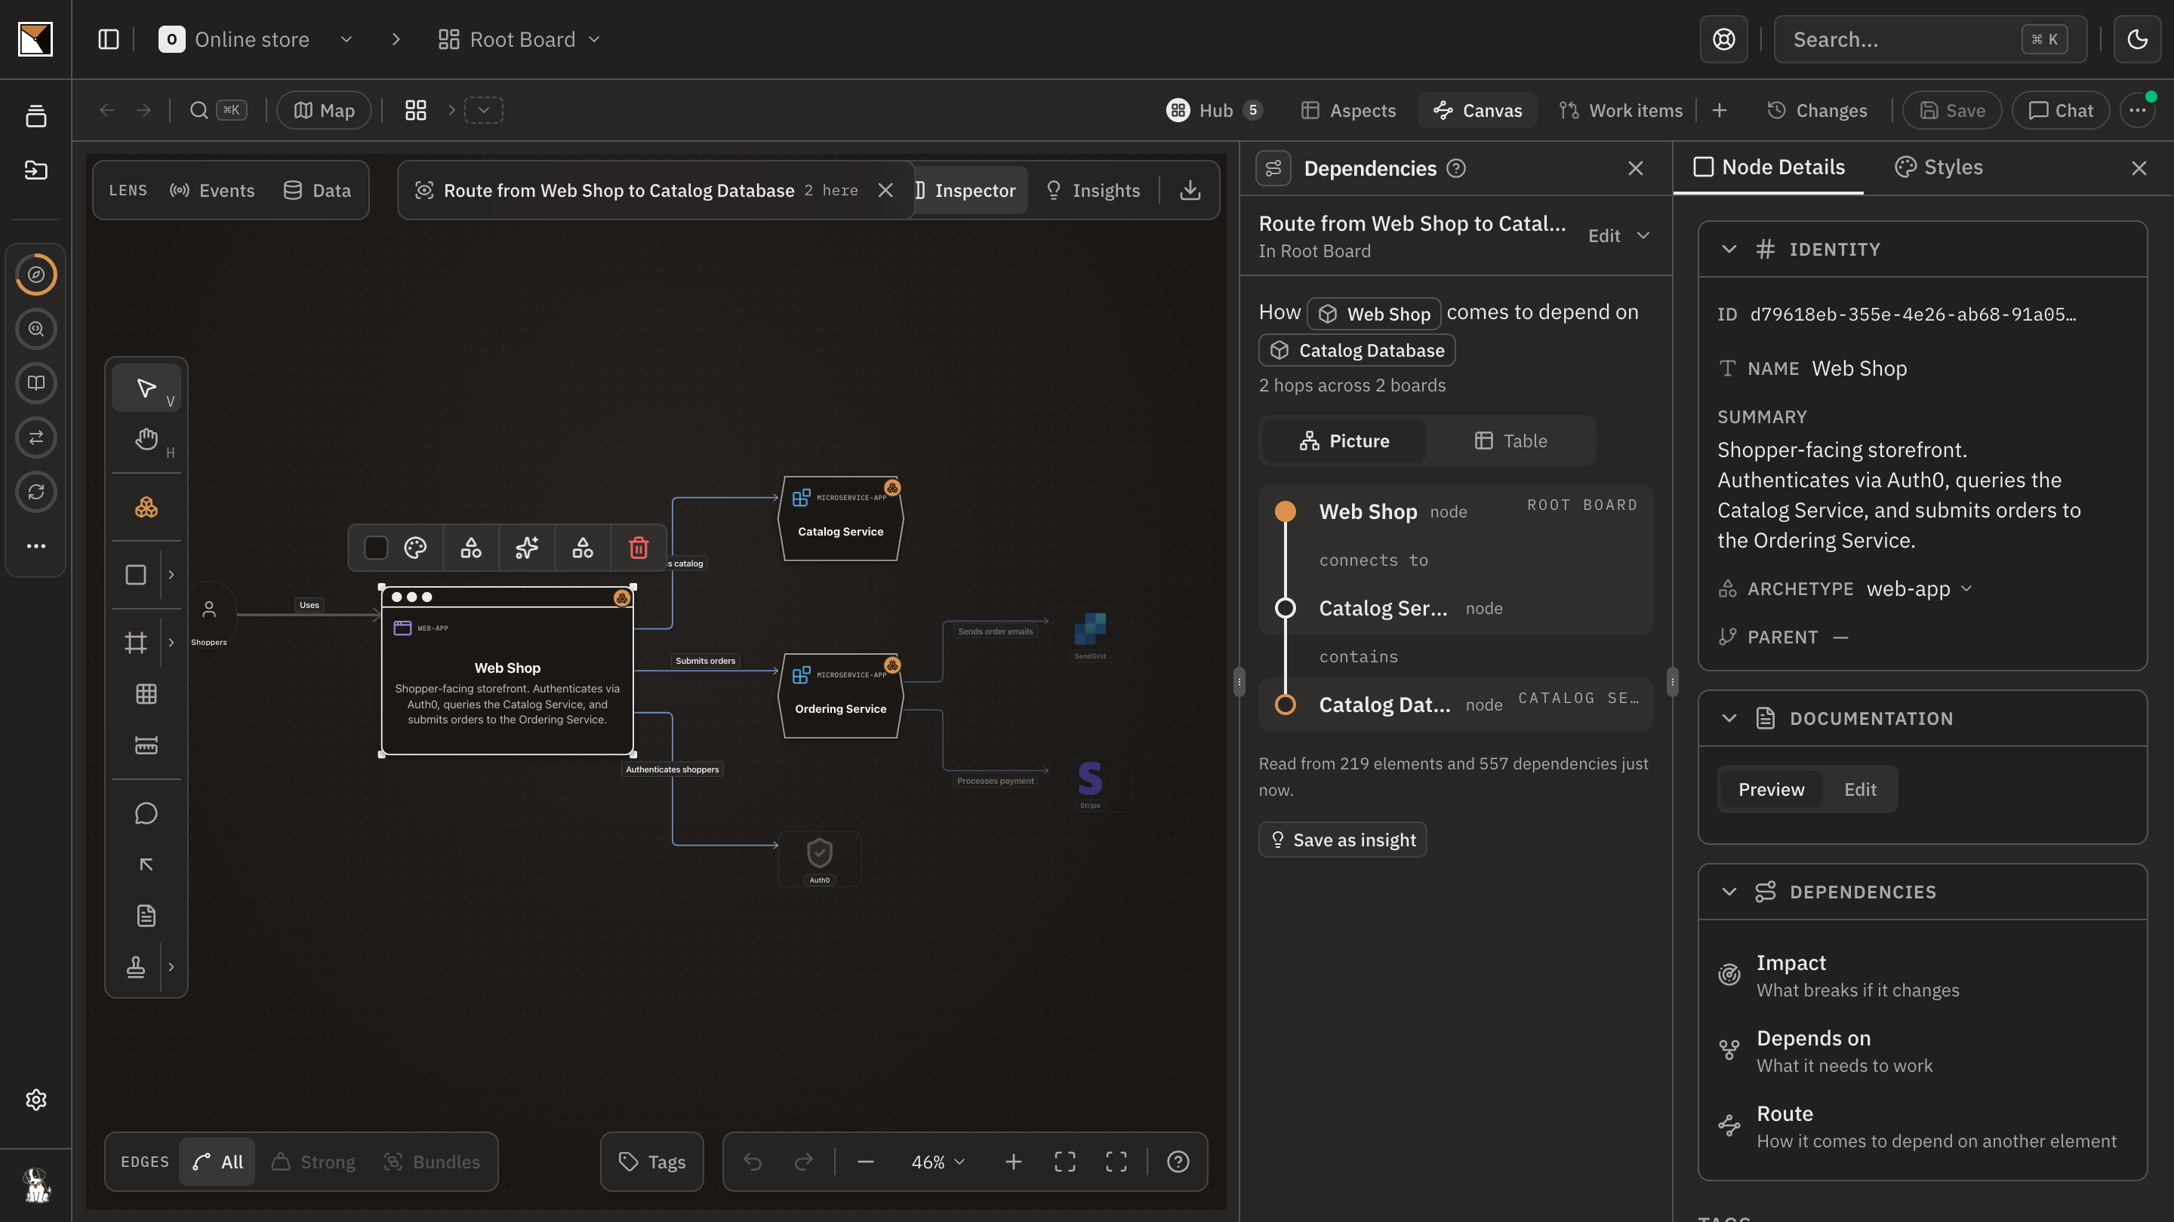Open the Chat button
This screenshot has height=1222, width=2174.
tap(2060, 110)
